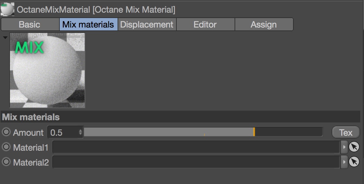Viewport: 364px width, 184px height.
Task: Go to the Editor tab
Action: point(205,25)
